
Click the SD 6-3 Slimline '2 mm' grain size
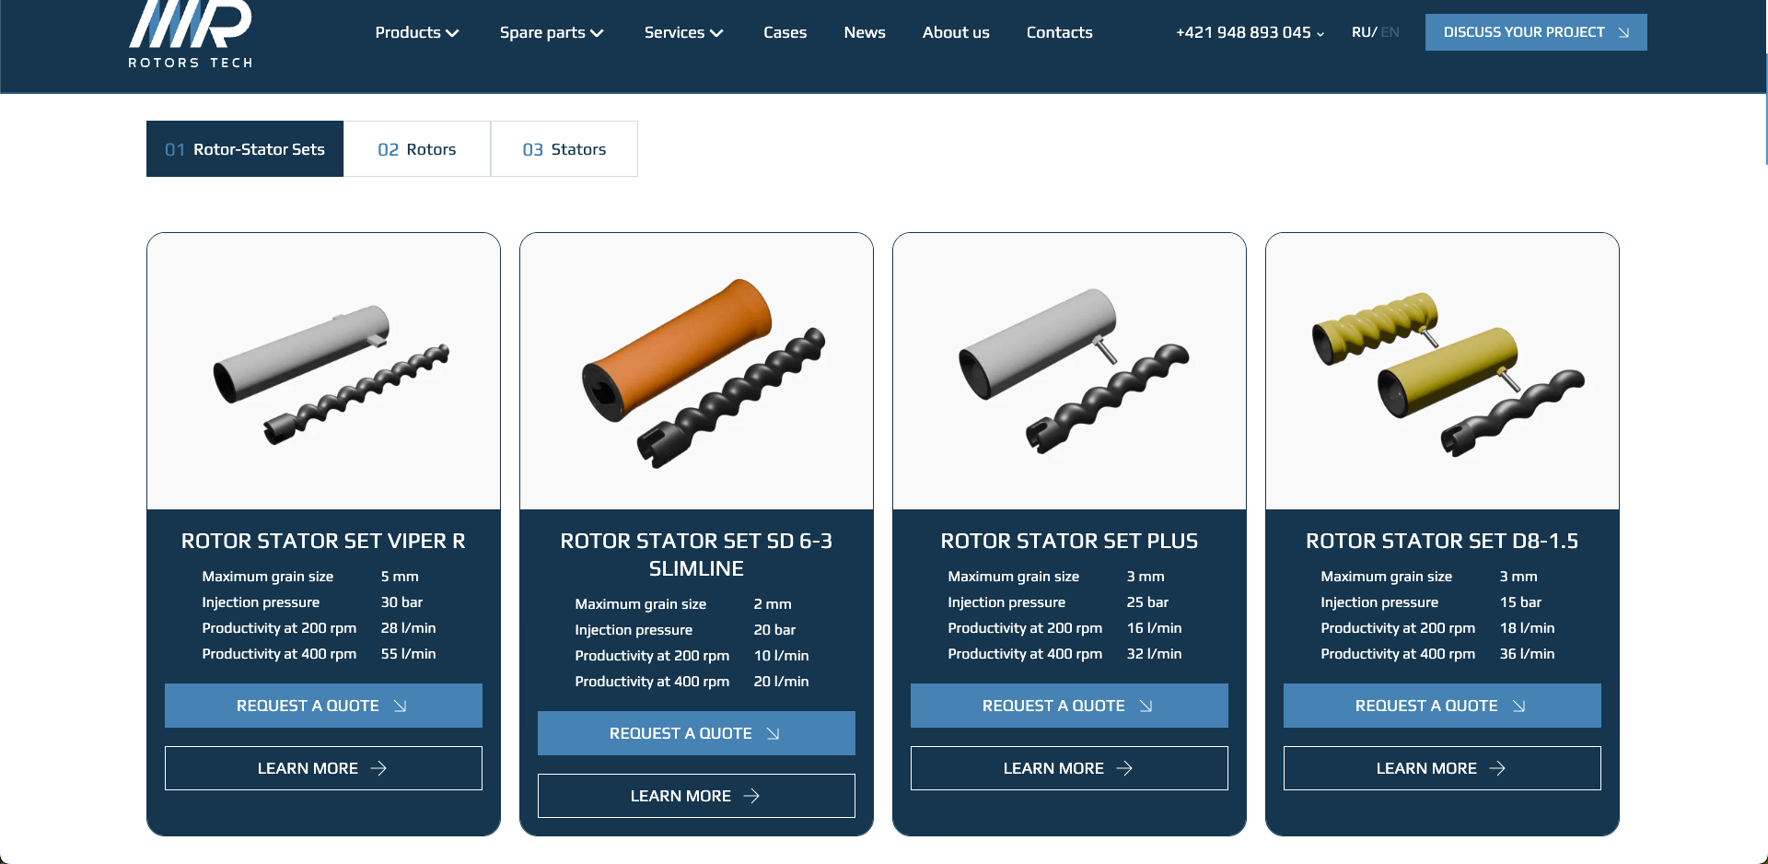coord(773,604)
